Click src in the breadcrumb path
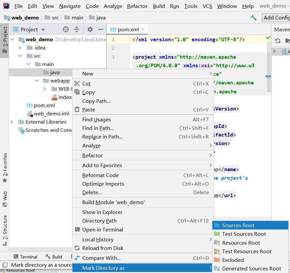Screen dimensions: 290x273 (52, 18)
